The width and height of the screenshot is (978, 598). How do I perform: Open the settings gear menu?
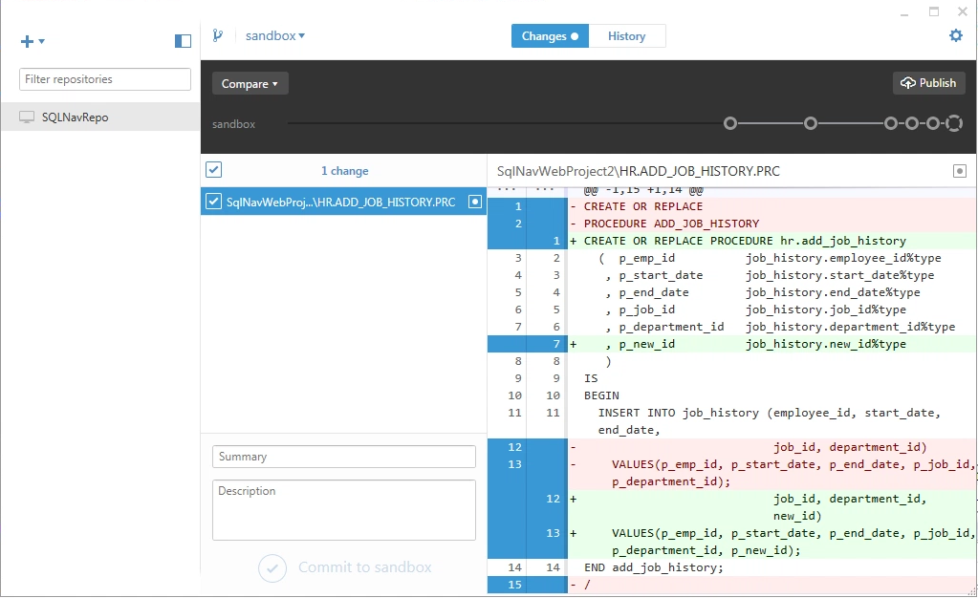956,35
